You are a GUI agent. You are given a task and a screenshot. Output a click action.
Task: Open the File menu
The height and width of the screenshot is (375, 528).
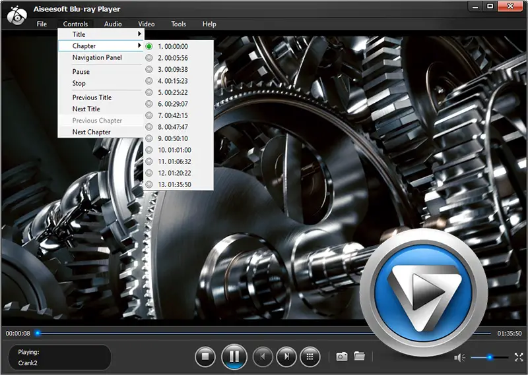[x=42, y=24]
